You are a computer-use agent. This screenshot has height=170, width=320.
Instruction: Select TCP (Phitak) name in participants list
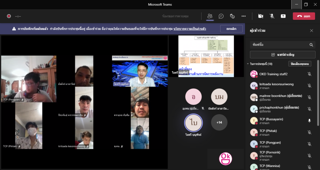coord(268,131)
